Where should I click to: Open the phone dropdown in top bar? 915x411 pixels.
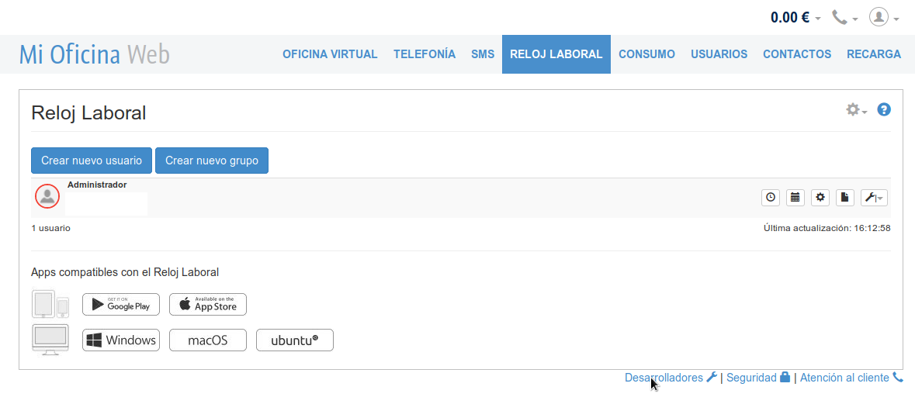coord(844,18)
